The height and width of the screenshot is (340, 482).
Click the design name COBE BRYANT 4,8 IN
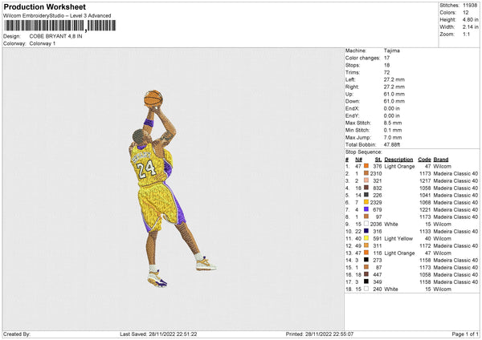[x=55, y=36]
